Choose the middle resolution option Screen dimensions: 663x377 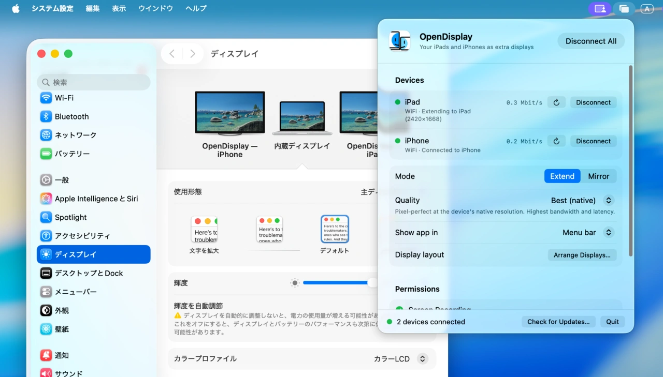pyautogui.click(x=270, y=230)
